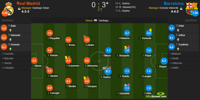Click Semedo's yellow card icon
The image size is (200, 100).
(150, 30)
